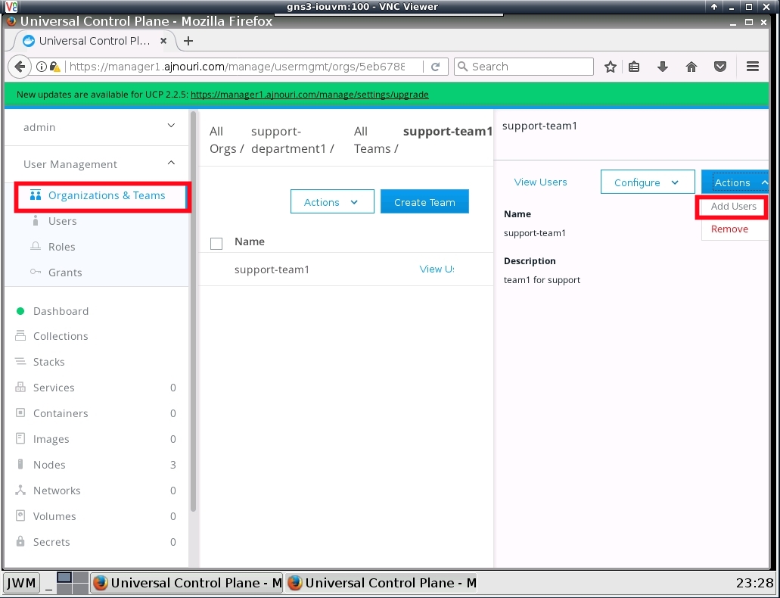Image resolution: width=780 pixels, height=598 pixels.
Task: Click the green Dashboard status dot
Action: (x=20, y=311)
